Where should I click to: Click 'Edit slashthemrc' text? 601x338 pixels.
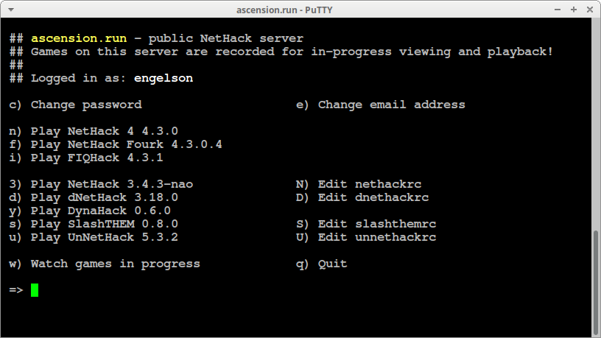coord(376,224)
